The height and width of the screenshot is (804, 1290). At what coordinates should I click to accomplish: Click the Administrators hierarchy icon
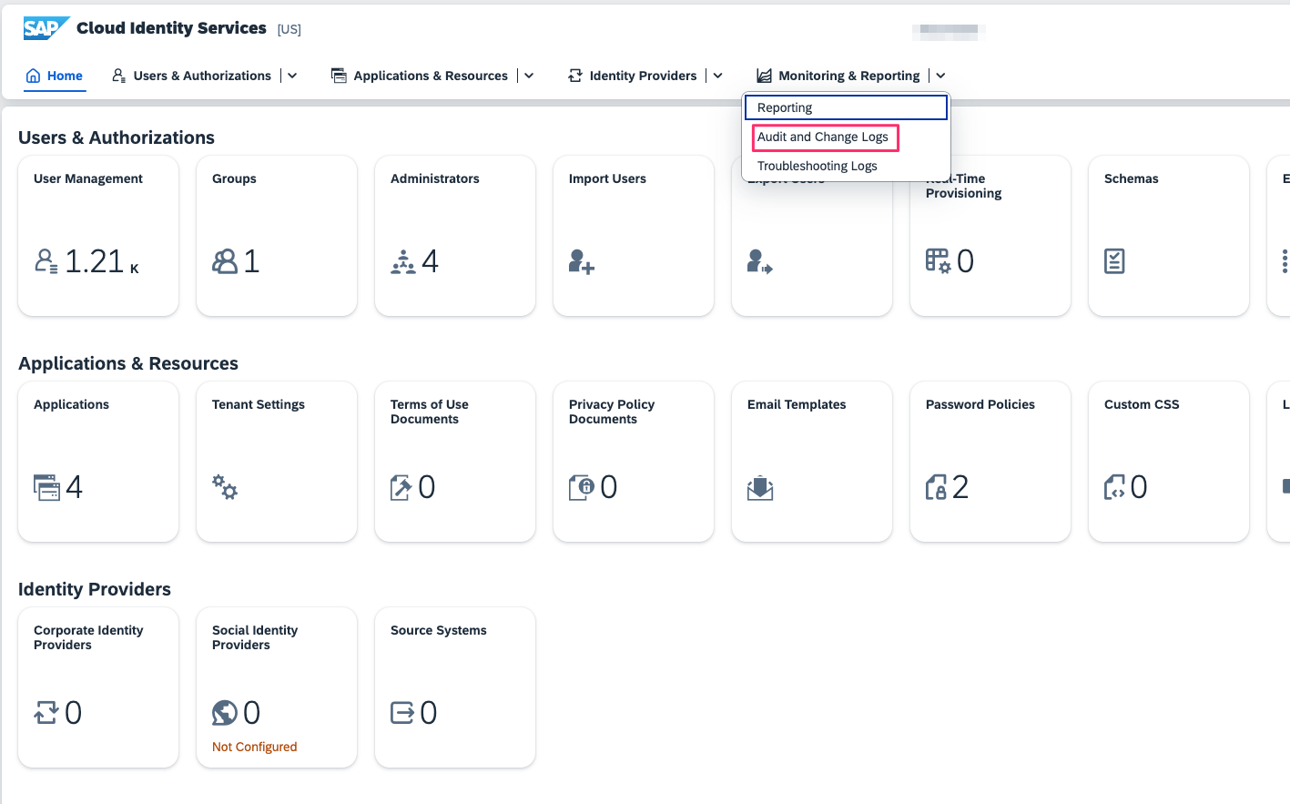pyautogui.click(x=403, y=262)
